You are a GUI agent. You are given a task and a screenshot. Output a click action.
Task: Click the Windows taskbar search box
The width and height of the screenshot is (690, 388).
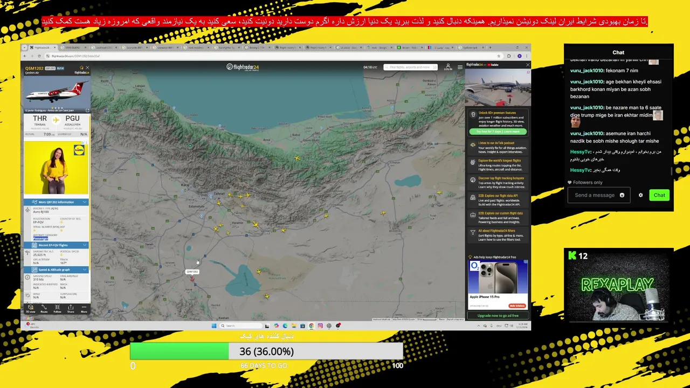[x=240, y=325]
